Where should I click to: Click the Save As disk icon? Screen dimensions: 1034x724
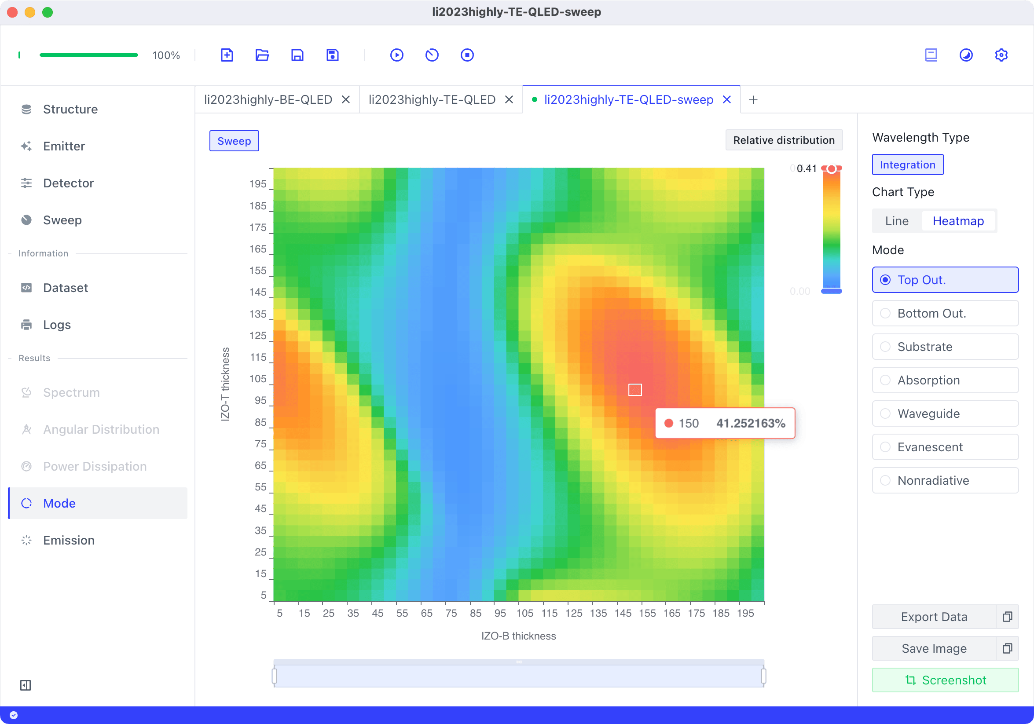coord(332,55)
